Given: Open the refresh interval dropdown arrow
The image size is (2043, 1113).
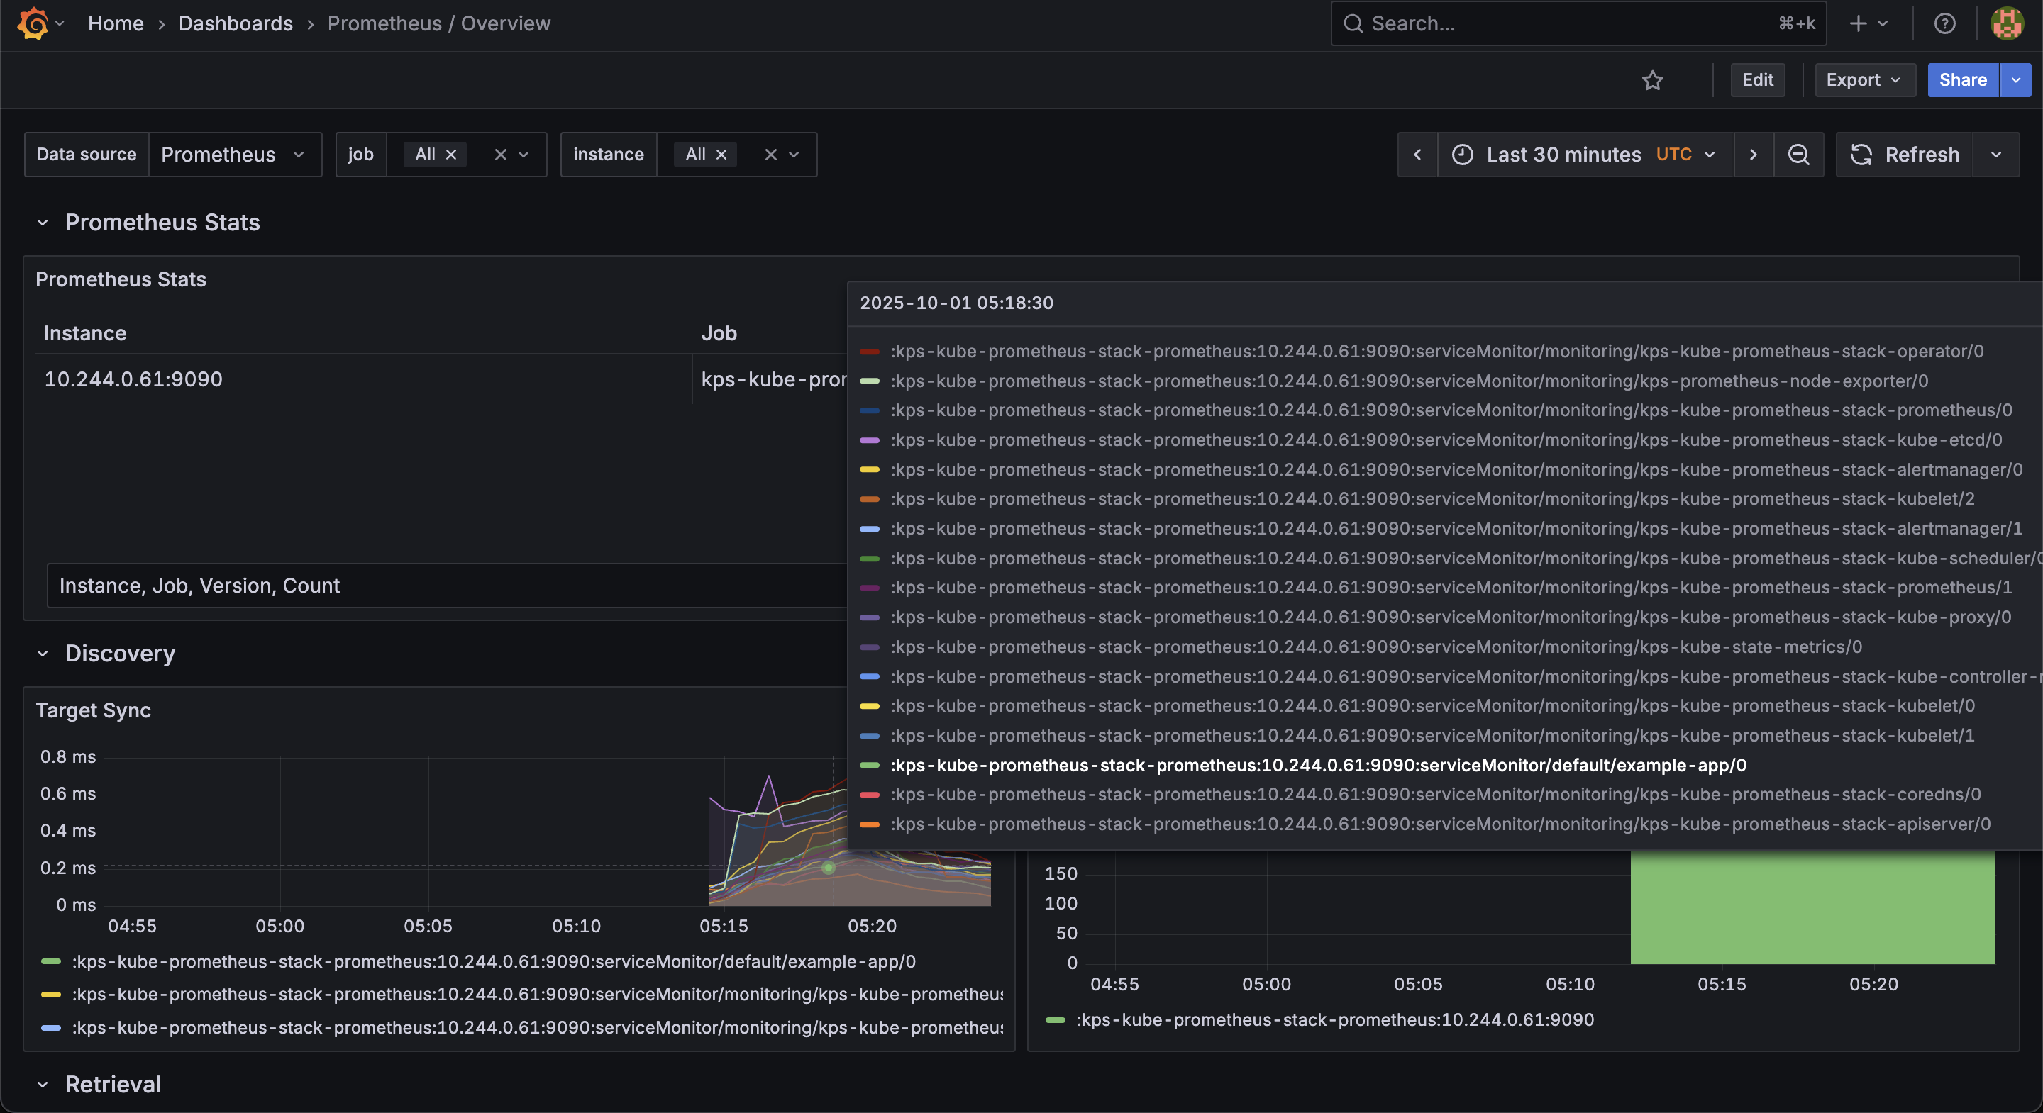Looking at the screenshot, I should click(x=1995, y=155).
